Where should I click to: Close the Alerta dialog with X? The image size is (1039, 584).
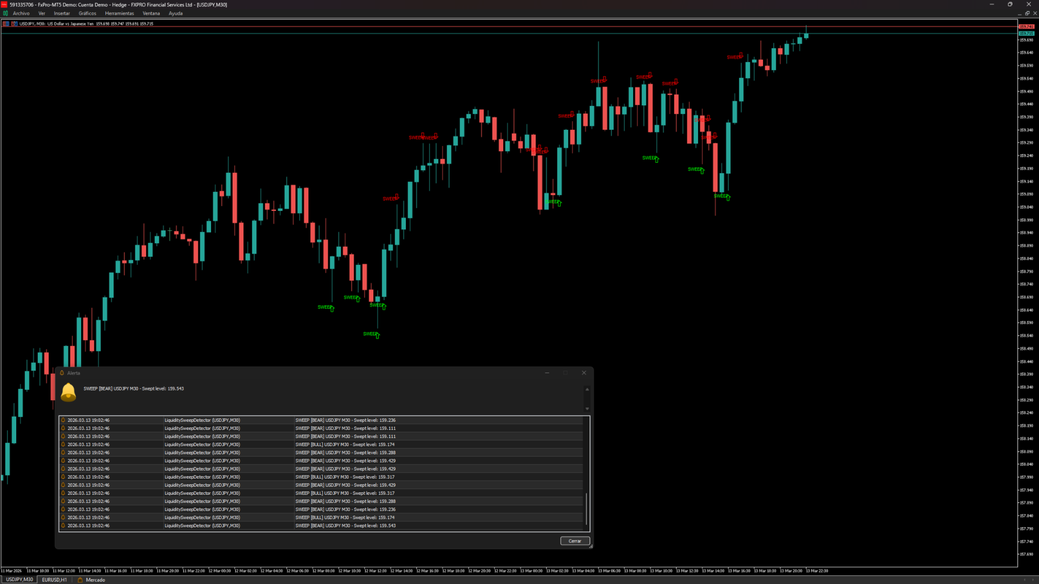tap(584, 373)
